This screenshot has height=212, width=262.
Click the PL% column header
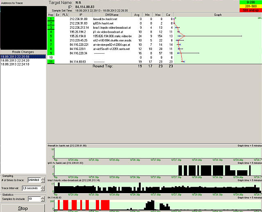click(65, 15)
